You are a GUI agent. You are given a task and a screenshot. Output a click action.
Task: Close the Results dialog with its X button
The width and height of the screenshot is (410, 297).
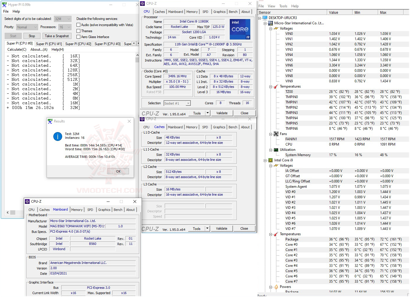coord(129,121)
